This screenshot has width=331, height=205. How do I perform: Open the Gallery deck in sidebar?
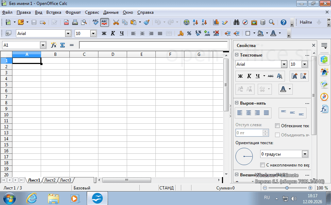tap(324, 84)
